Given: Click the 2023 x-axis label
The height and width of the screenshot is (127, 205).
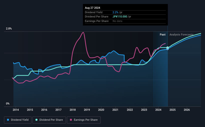Looking at the screenshot, I should [x=144, y=110].
